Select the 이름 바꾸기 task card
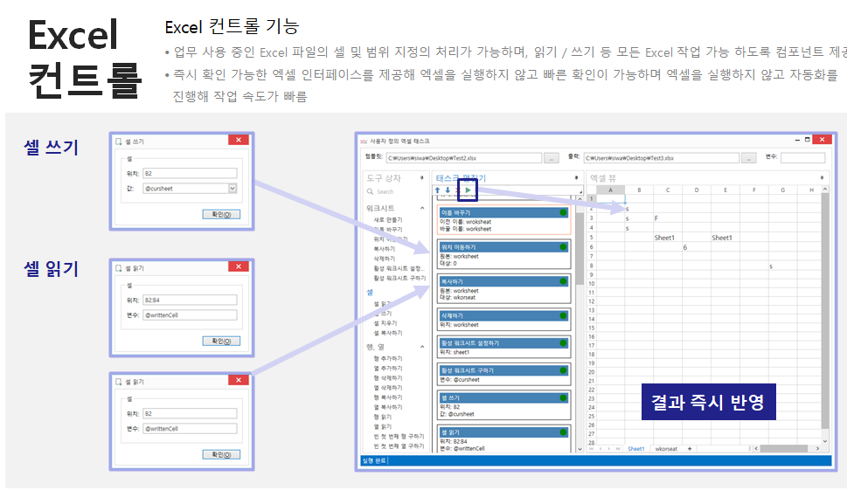 [503, 220]
